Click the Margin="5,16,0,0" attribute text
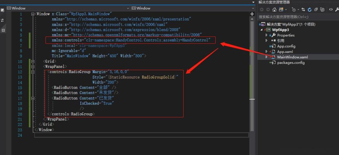Image resolution: width=339 pixels, height=155 pixels. tap(111, 72)
